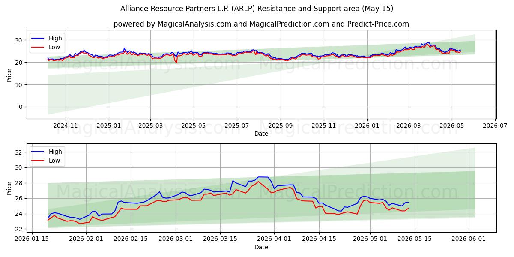Screen dimensions: 514x257
Task: Click the 2024-11 date tick label
Action: (66, 126)
